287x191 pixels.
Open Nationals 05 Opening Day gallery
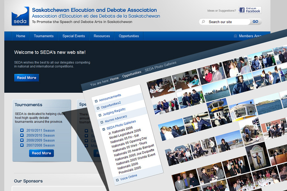(x=129, y=142)
